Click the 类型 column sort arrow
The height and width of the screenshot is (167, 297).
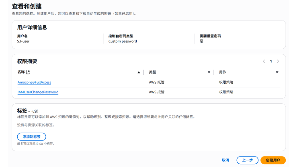pos(209,72)
